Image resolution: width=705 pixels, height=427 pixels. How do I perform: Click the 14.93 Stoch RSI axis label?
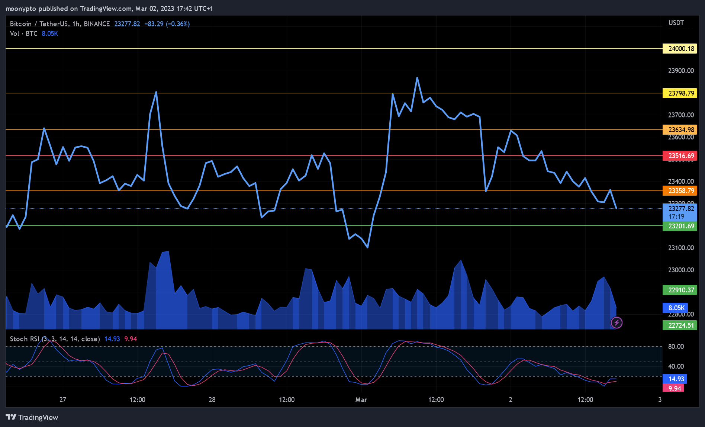(675, 379)
